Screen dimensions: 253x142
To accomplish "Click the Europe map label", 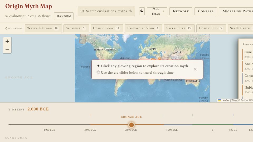I will tap(151, 49).
